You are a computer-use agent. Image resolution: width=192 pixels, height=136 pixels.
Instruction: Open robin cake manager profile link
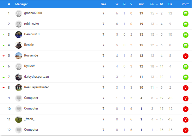(31, 24)
